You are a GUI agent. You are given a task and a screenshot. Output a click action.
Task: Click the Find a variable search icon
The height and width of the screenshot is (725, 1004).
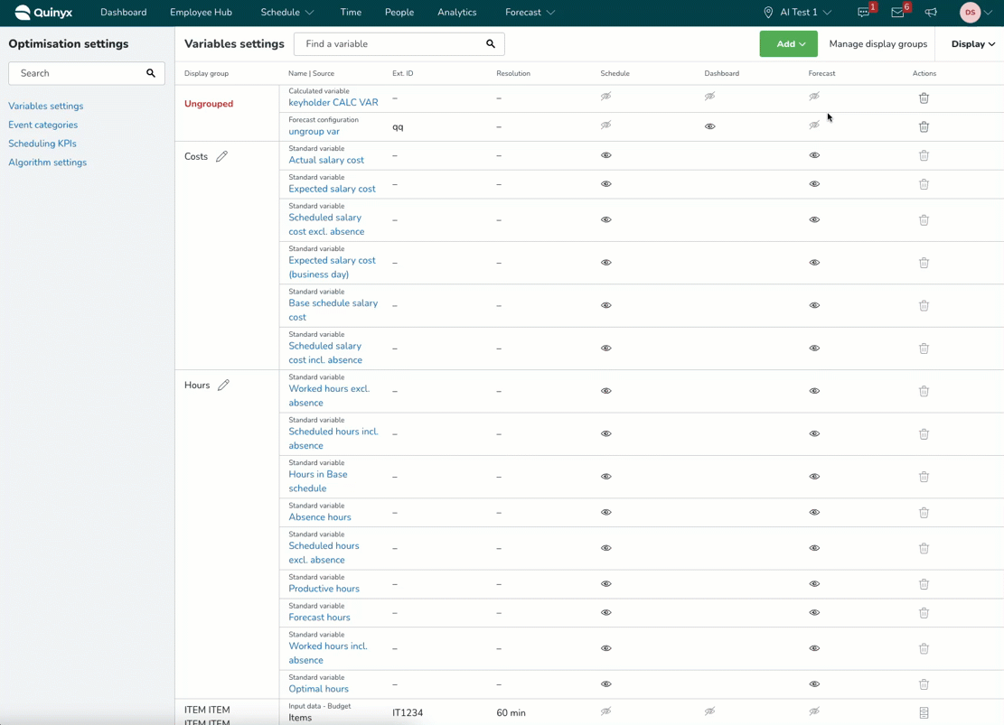point(491,43)
